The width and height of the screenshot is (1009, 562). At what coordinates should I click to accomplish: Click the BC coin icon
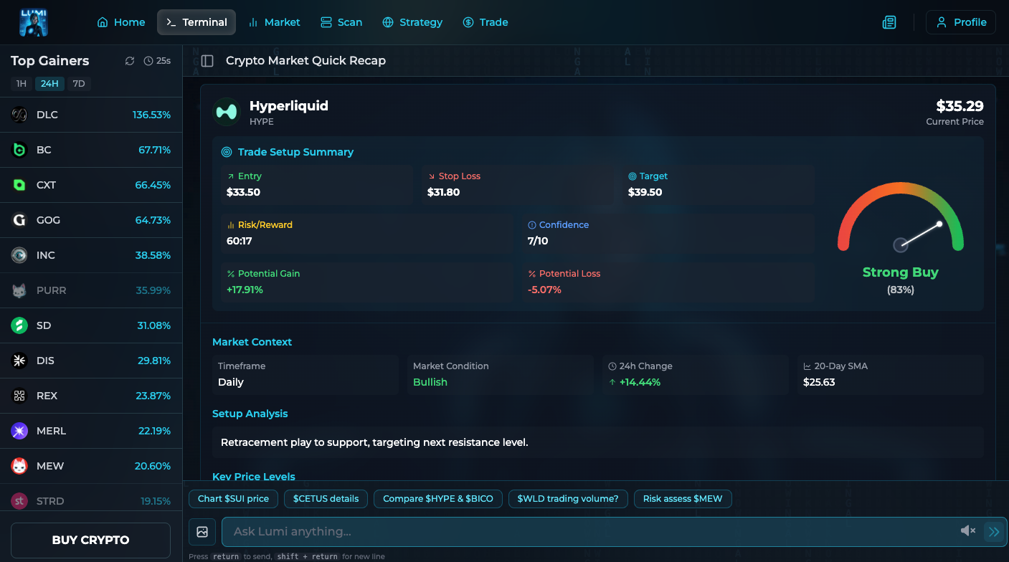pyautogui.click(x=19, y=150)
